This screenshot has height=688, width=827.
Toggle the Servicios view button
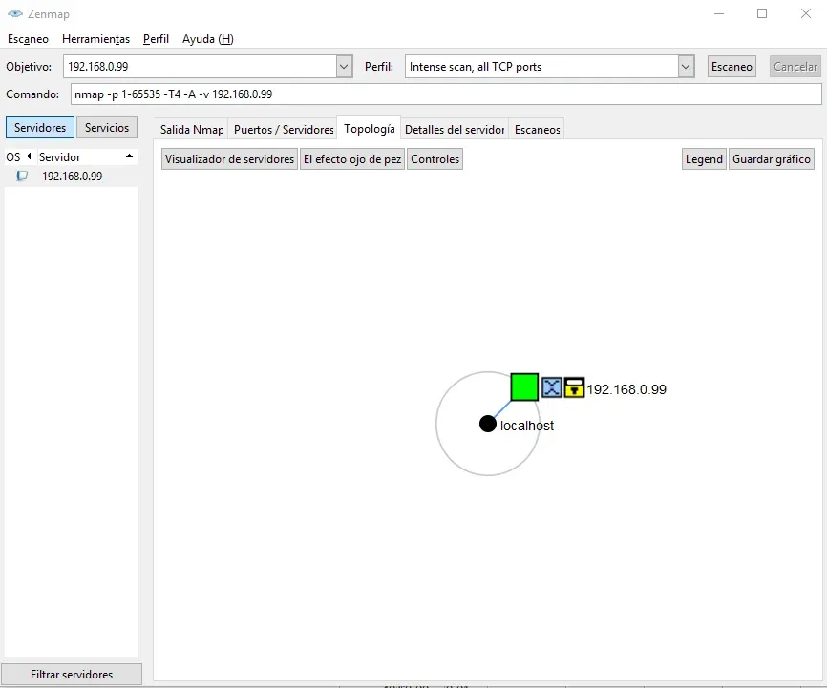pyautogui.click(x=107, y=128)
